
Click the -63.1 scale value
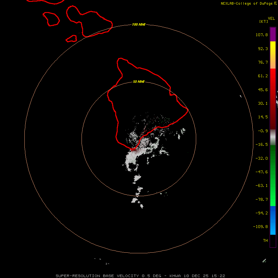click(x=262, y=186)
